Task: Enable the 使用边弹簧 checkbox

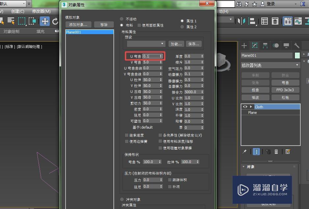Action: tap(127, 141)
